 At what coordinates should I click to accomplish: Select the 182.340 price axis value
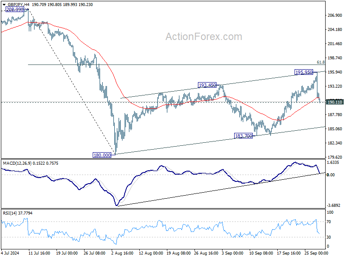(x=335, y=143)
